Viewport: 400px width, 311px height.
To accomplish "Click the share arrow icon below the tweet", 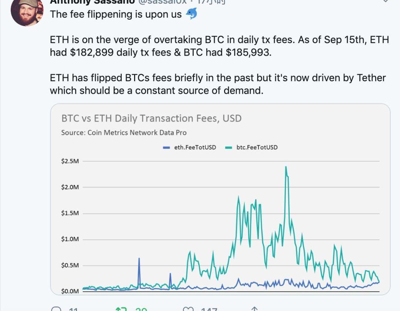I will point(254,309).
